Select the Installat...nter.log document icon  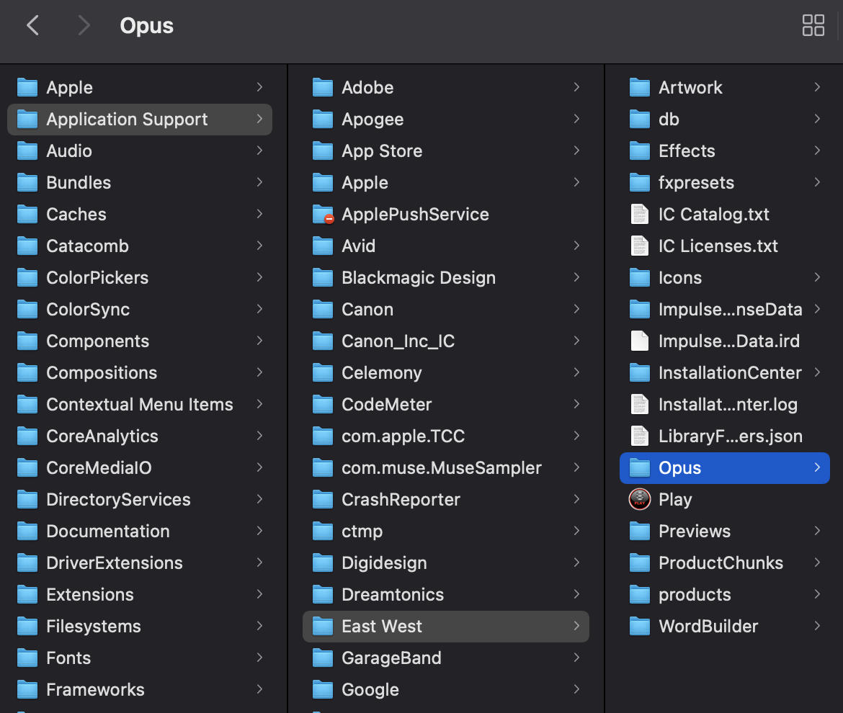tap(640, 404)
